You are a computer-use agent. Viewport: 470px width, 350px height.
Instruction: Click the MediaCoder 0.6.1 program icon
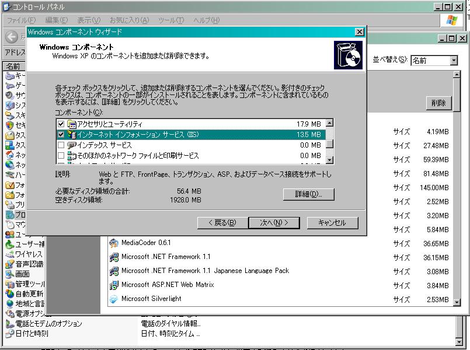(114, 243)
